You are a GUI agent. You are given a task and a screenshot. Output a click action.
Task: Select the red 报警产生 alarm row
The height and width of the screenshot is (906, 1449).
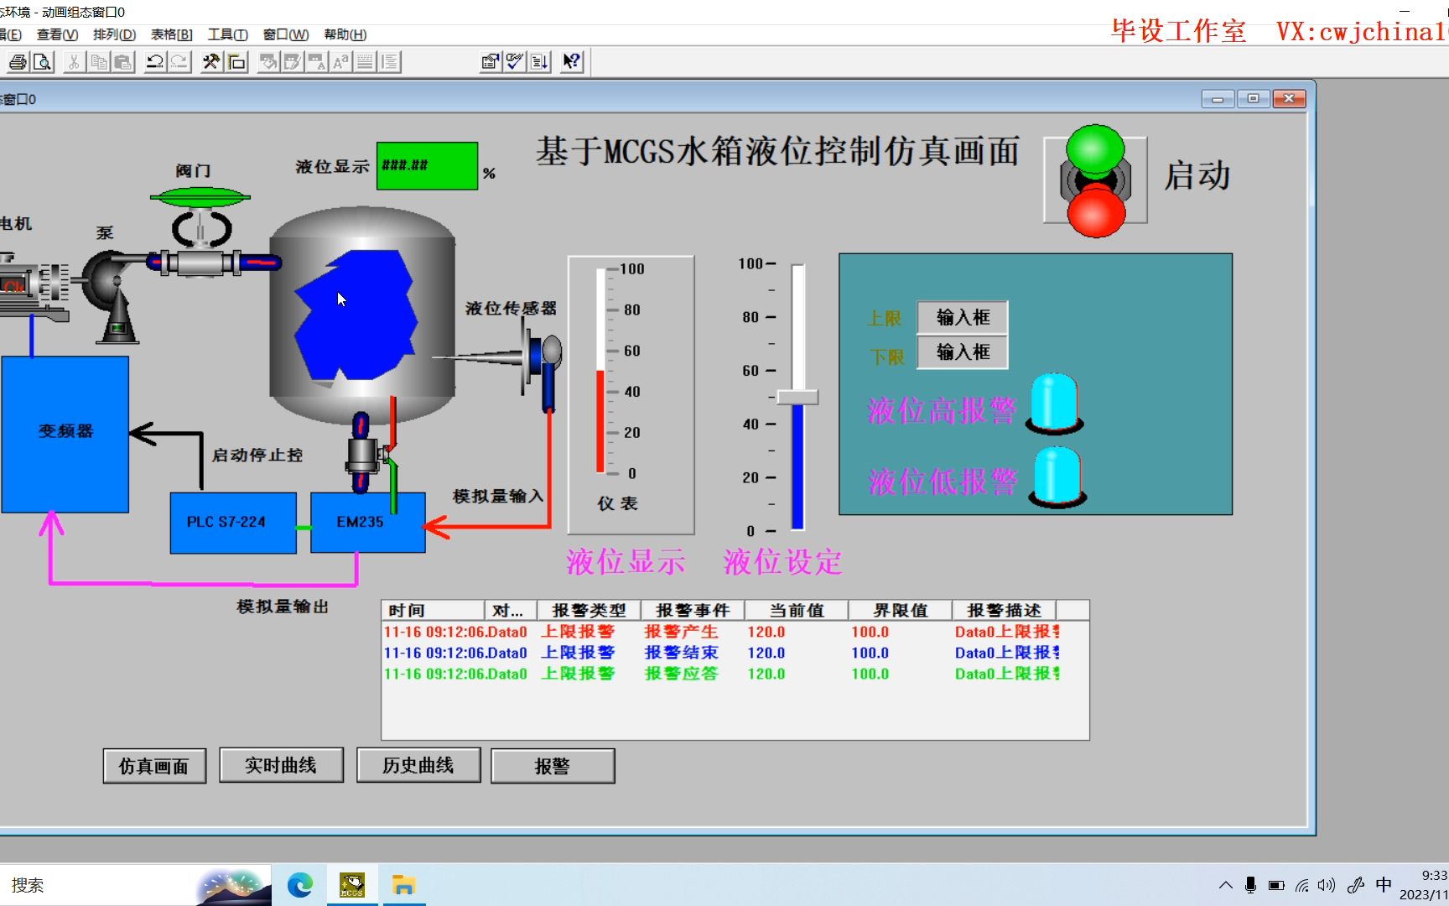pos(722,632)
